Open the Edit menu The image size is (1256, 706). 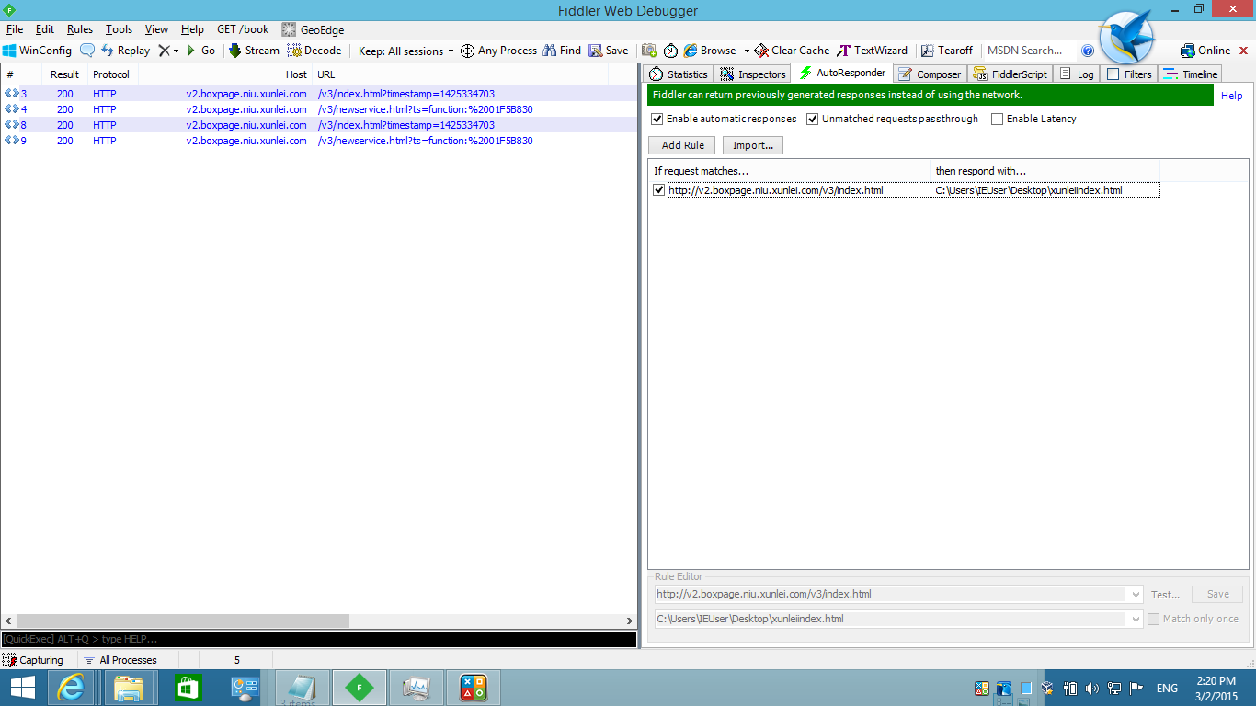coord(45,29)
